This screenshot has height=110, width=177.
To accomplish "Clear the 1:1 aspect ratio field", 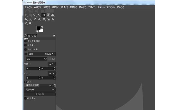I will pos(45,59).
